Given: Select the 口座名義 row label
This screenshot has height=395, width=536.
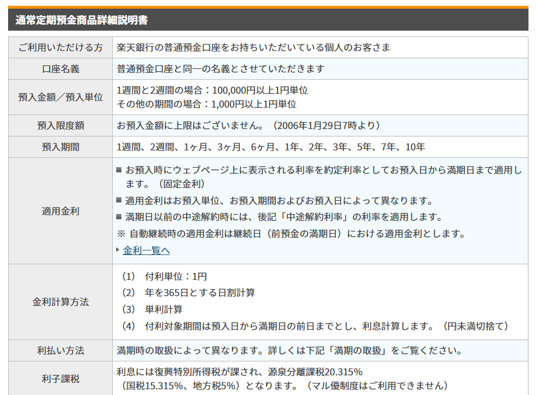Looking at the screenshot, I should (61, 69).
